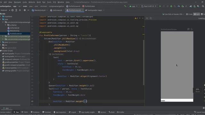Screen dimensions: 205x115
Task: Hide the project panel with minus icon
Action: point(28,10)
